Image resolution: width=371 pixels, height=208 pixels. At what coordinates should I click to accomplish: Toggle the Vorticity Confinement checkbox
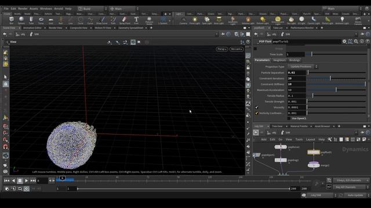point(256,113)
